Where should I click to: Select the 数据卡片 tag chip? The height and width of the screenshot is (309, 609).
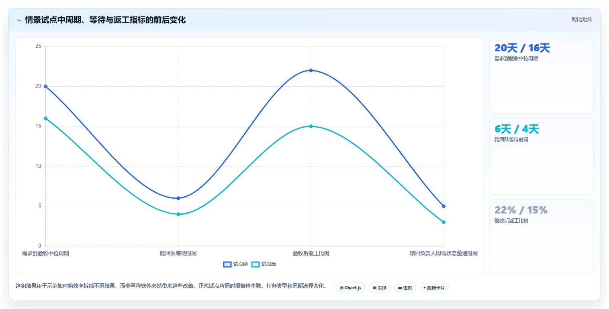pyautogui.click(x=434, y=288)
